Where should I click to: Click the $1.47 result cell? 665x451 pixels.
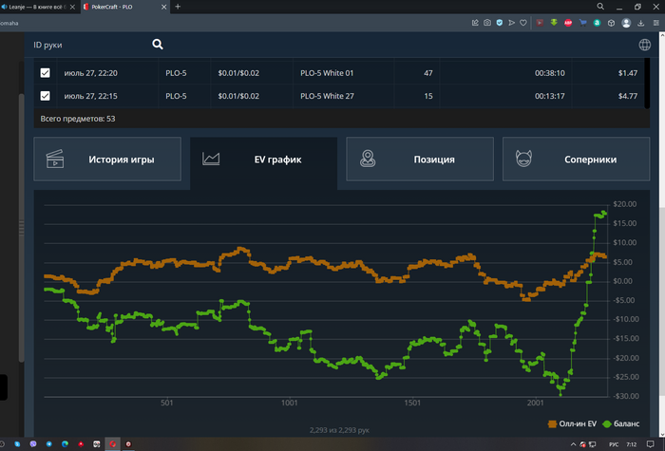coord(627,73)
